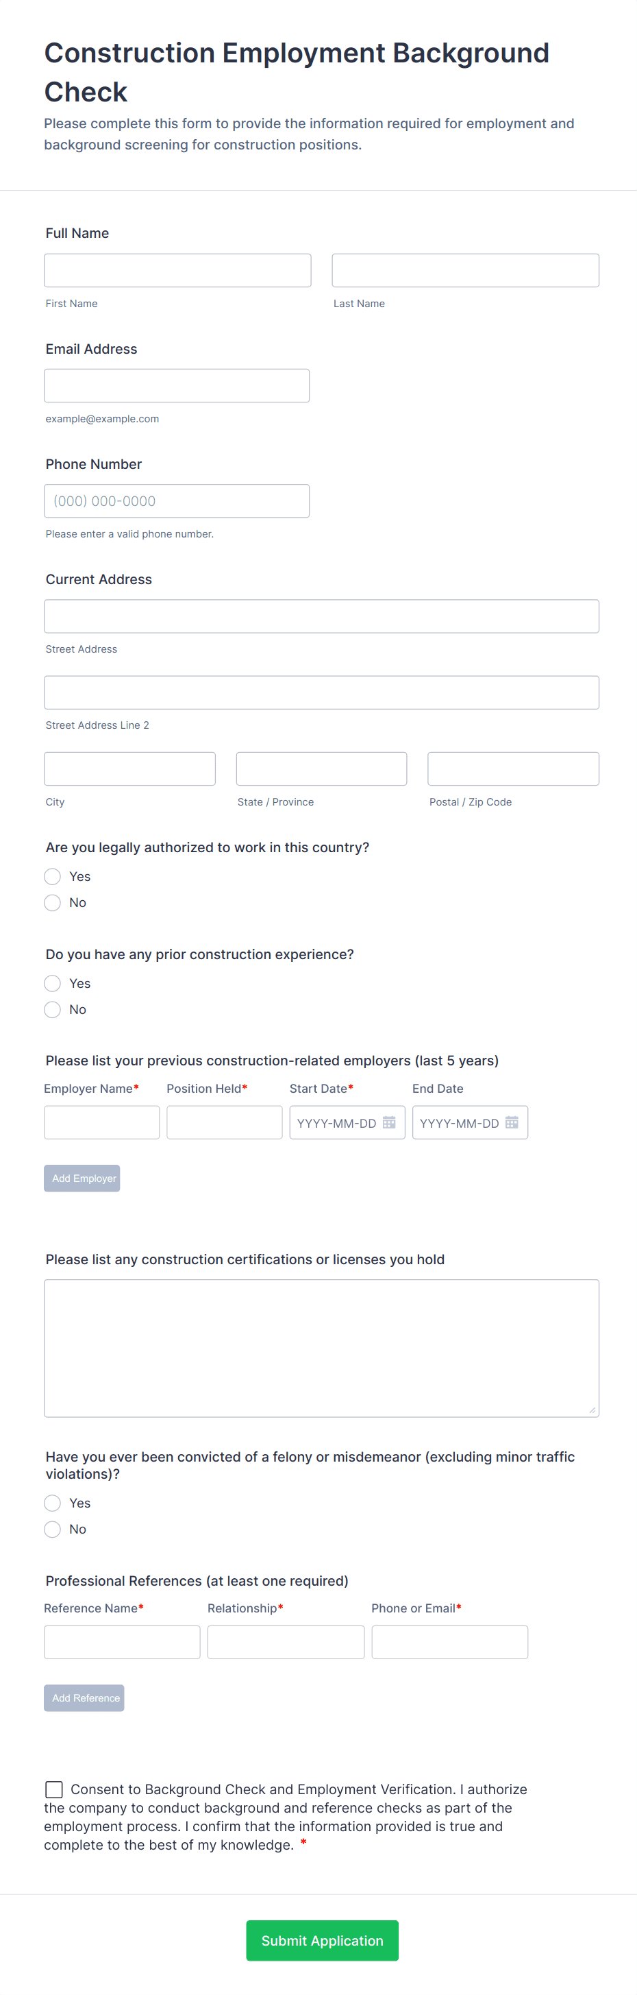637x1995 pixels.
Task: Choose No for felony or misdemeanor conviction
Action: [53, 1529]
